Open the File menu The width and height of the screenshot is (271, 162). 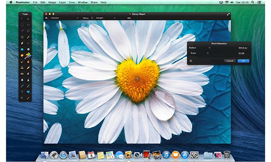tap(35, 2)
